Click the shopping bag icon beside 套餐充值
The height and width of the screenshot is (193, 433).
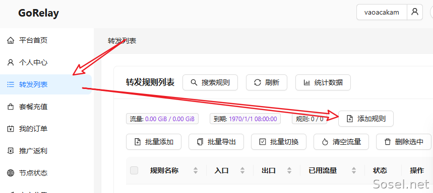pos(11,107)
